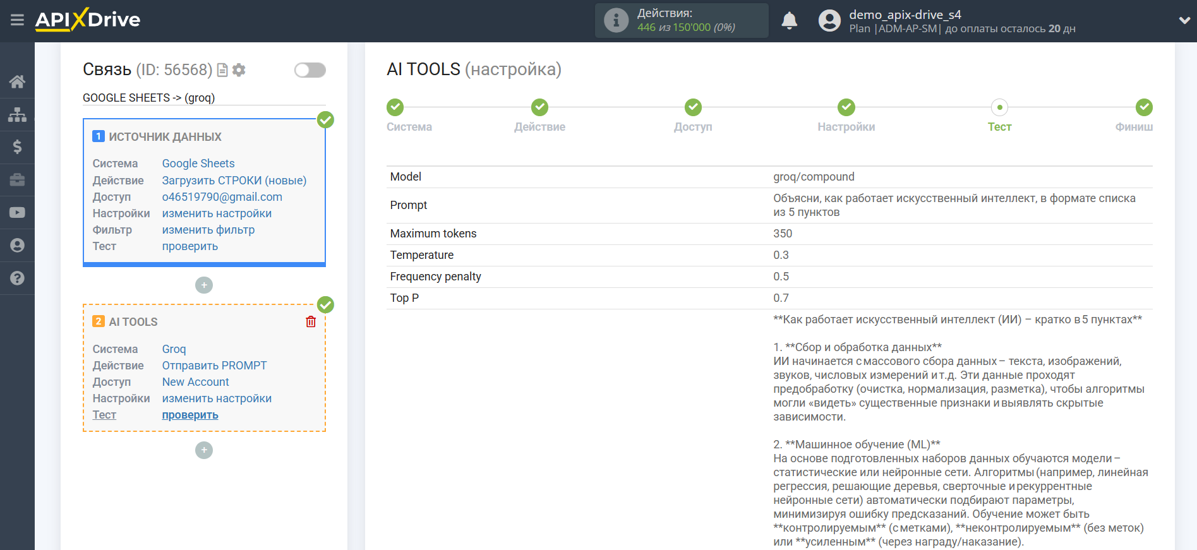Add a block below the data source
This screenshot has height=550, width=1197.
coord(204,285)
